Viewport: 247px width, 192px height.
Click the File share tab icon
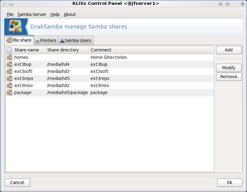point(9,40)
